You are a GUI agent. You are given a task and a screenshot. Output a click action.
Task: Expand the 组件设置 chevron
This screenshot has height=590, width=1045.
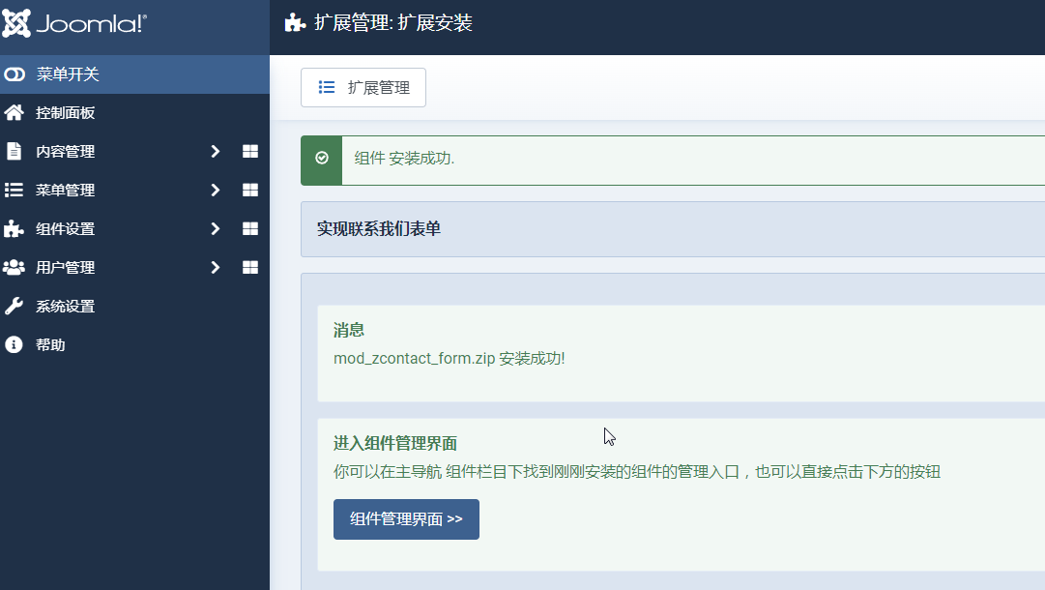pos(216,228)
